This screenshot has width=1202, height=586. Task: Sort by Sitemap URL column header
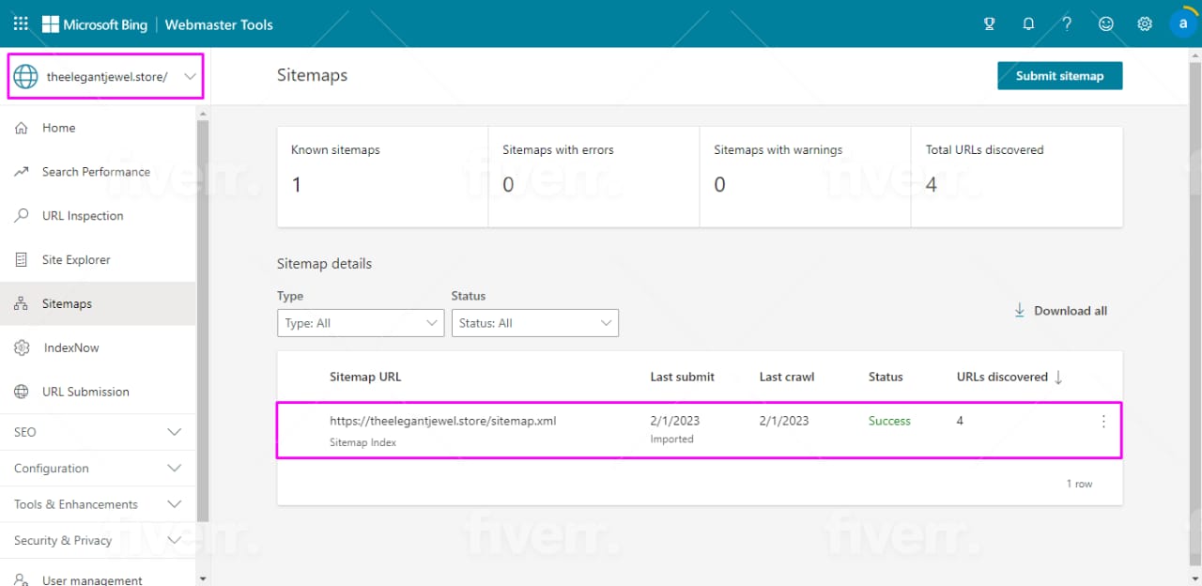click(x=365, y=377)
